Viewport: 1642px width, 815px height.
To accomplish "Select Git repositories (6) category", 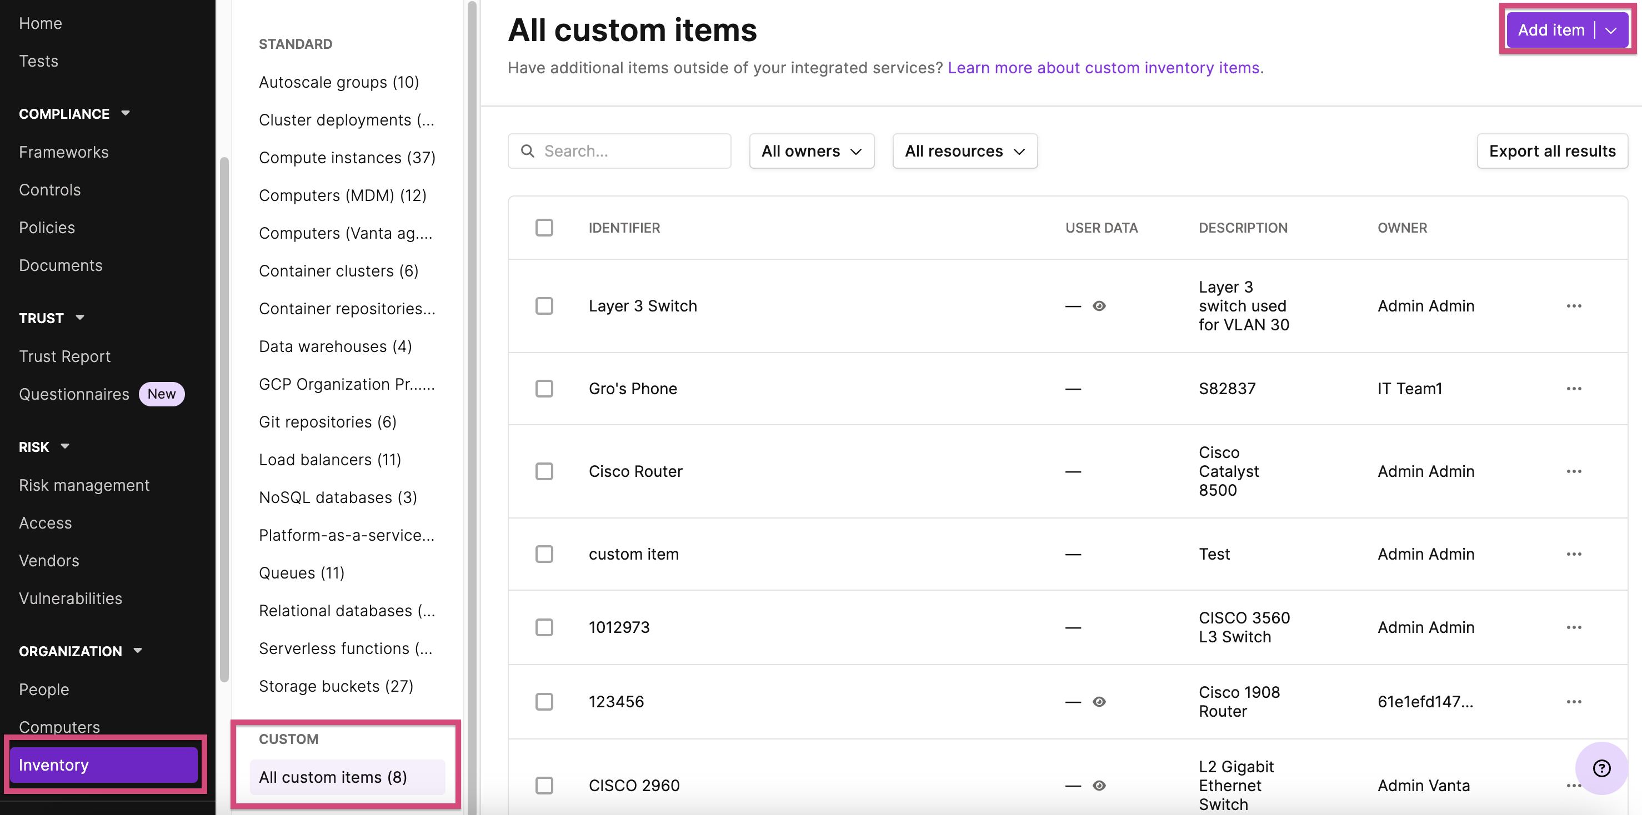I will [x=328, y=422].
